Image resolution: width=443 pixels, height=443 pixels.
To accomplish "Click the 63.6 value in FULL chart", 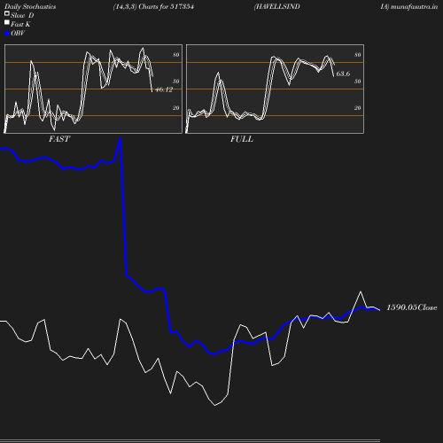I will point(343,74).
